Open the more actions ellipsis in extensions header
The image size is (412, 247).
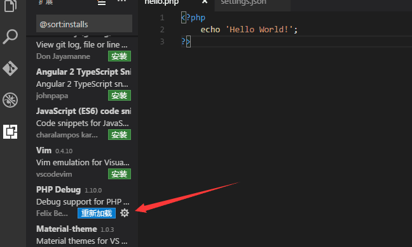coord(121,1)
